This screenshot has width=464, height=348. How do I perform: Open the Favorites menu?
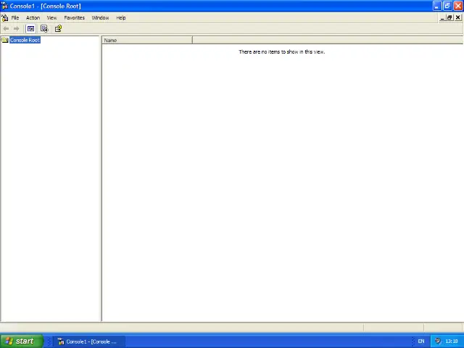(x=74, y=17)
